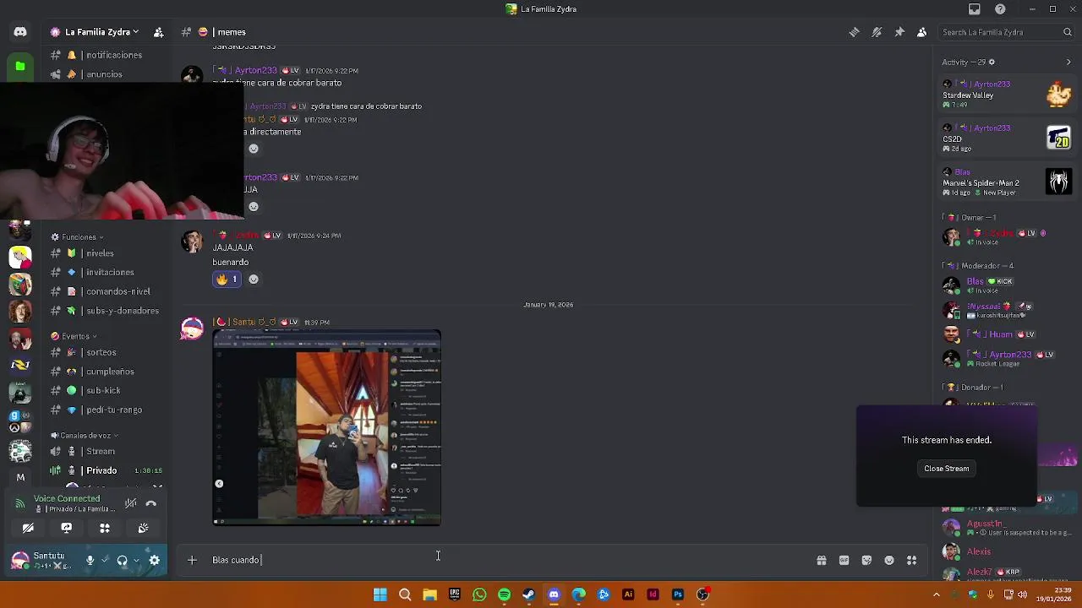Image resolution: width=1082 pixels, height=608 pixels.
Task: Toggle microphone mute
Action: [x=90, y=560]
